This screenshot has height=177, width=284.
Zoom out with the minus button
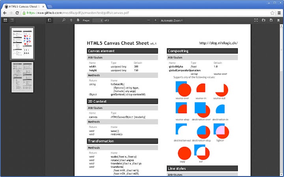pyautogui.click(x=149, y=20)
